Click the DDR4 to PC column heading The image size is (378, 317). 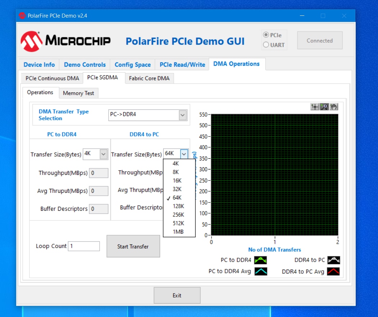[x=144, y=134]
